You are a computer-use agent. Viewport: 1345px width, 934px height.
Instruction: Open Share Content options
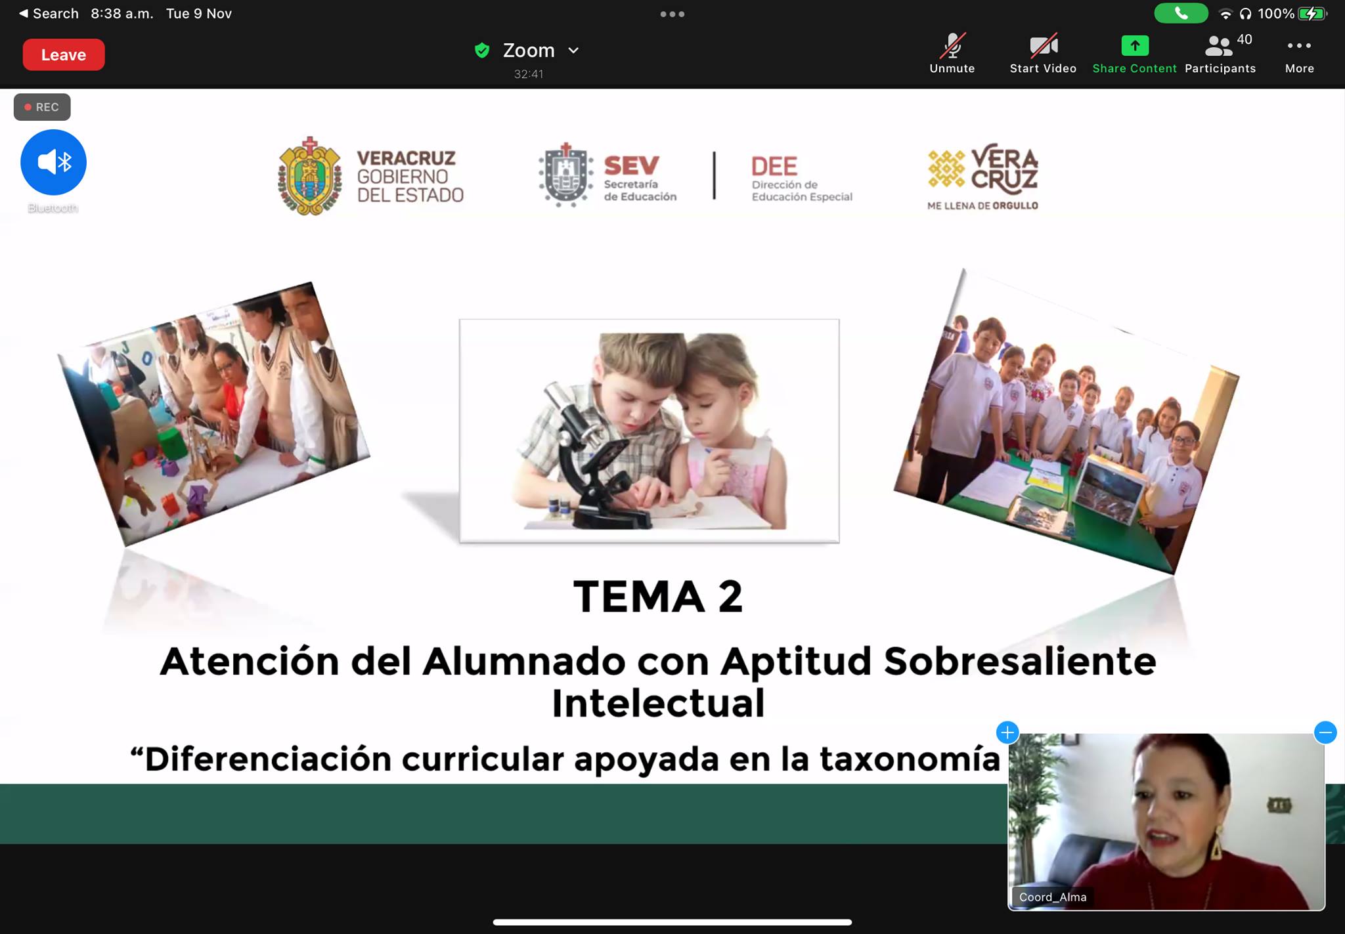(x=1134, y=54)
